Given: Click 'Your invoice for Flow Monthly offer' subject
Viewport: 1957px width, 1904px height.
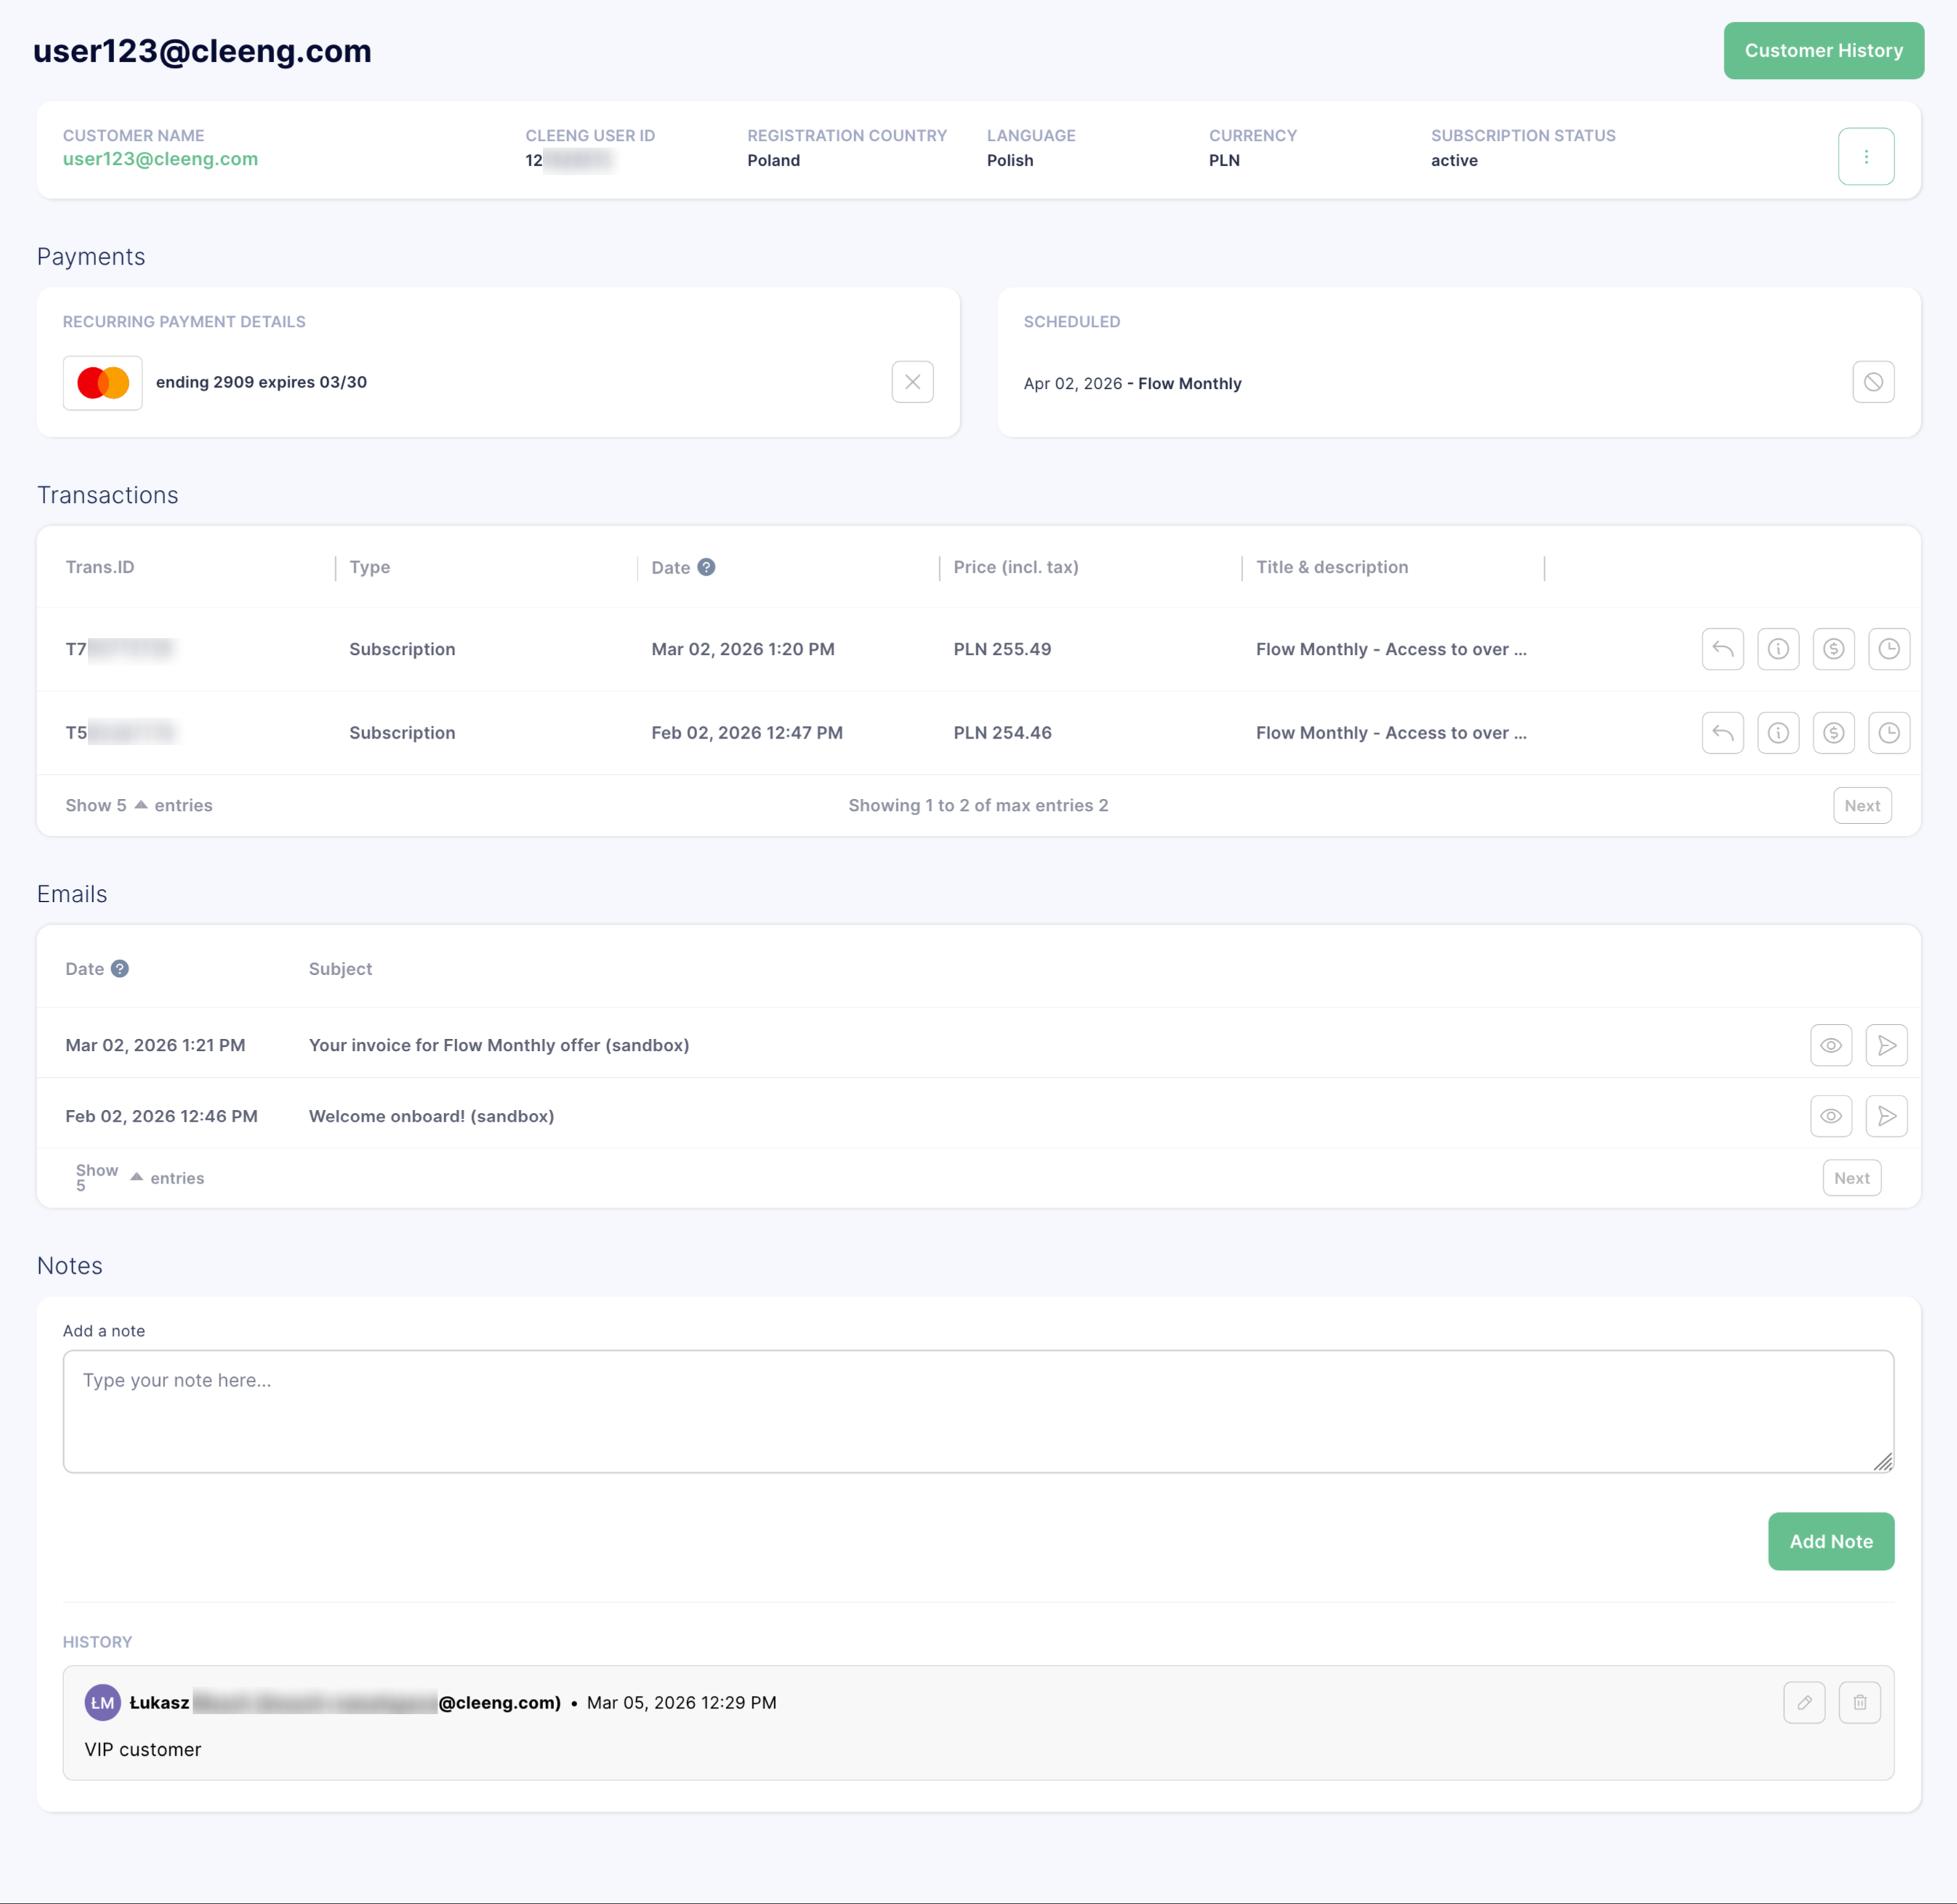Looking at the screenshot, I should coord(499,1045).
